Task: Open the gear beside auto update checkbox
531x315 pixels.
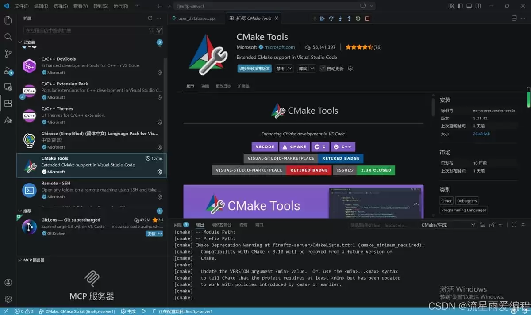Action: coord(350,69)
